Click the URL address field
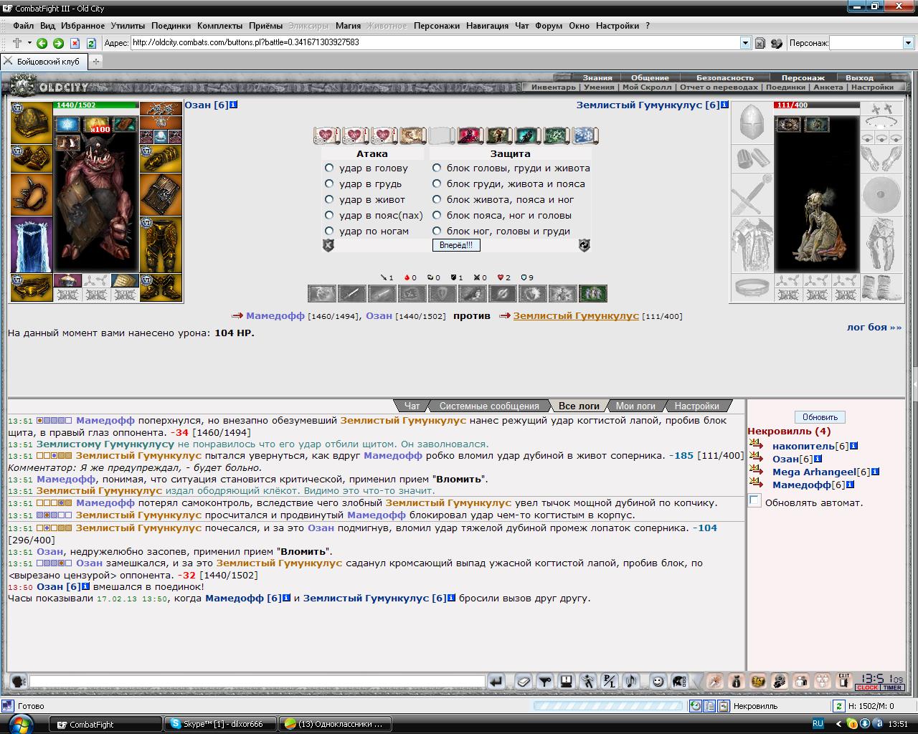The width and height of the screenshot is (918, 734). point(435,43)
